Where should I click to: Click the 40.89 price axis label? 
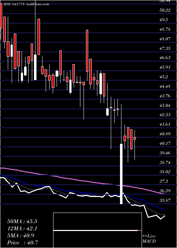point(165,134)
